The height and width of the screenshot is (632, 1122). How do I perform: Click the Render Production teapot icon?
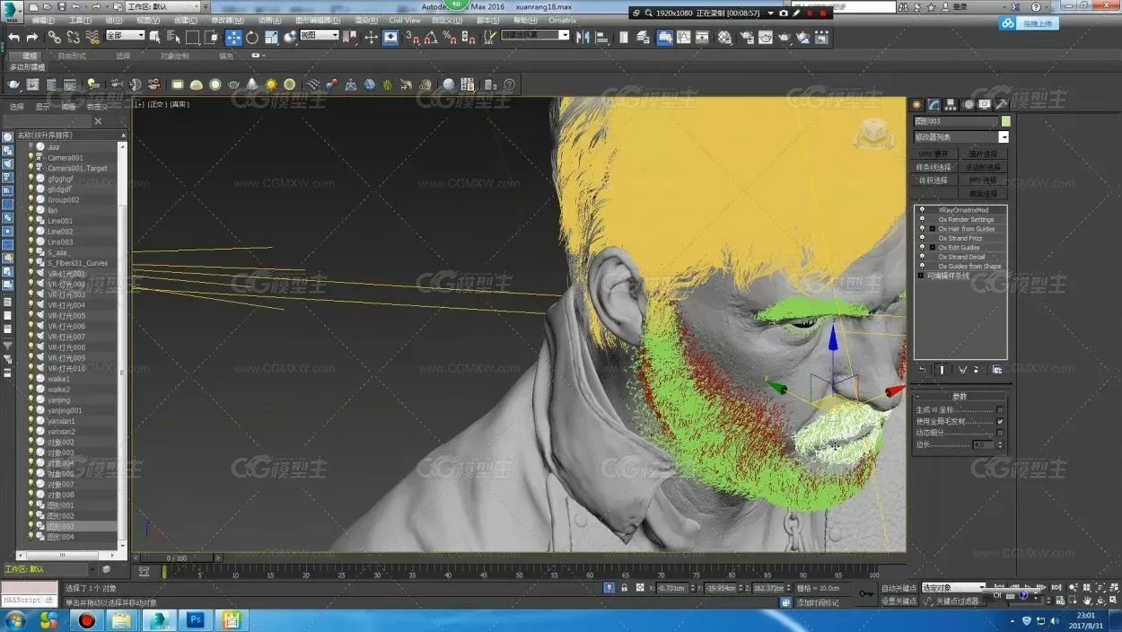click(x=785, y=37)
